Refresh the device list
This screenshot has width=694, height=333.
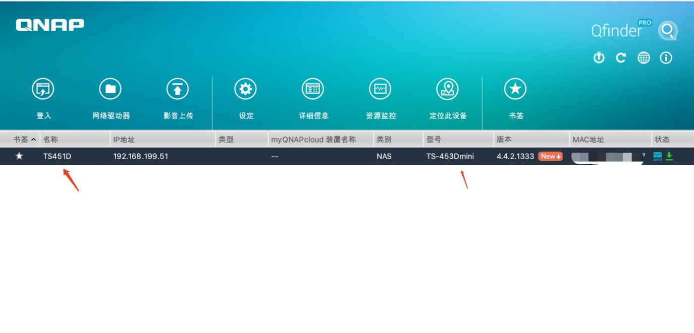(621, 58)
